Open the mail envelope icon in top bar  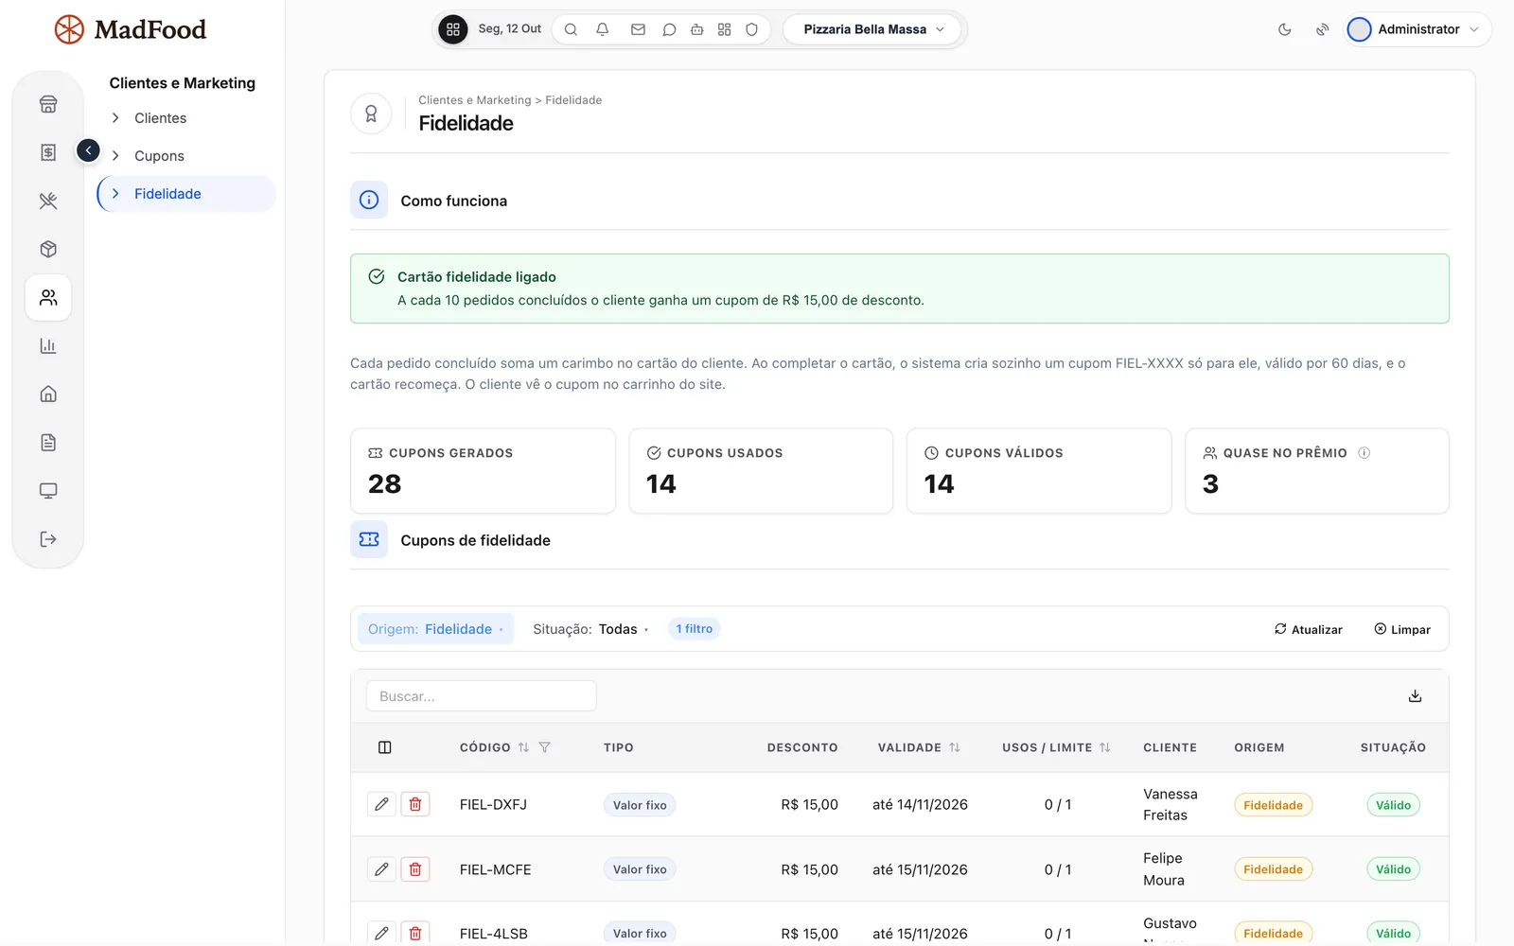638,29
